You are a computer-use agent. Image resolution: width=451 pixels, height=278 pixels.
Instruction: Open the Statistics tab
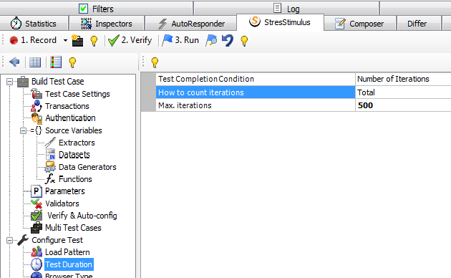click(x=34, y=24)
